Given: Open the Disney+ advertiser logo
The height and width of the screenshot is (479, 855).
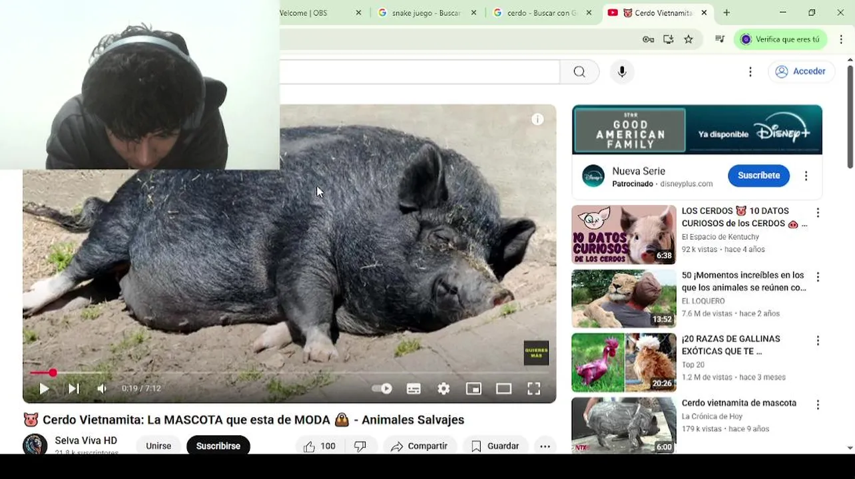Looking at the screenshot, I should [593, 176].
